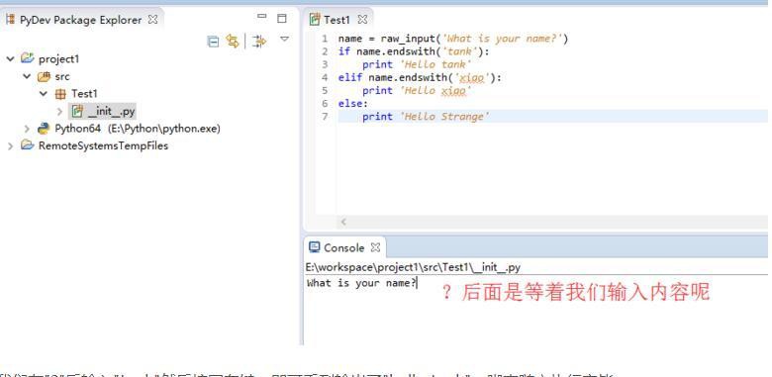This screenshot has height=377, width=772.
Task: Click line 4 elif name.endswith('xiao')
Action: point(420,78)
